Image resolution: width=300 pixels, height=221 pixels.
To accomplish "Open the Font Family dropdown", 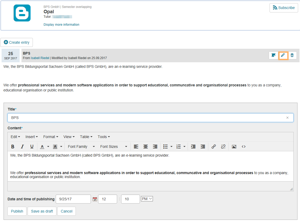I will 81,147.
